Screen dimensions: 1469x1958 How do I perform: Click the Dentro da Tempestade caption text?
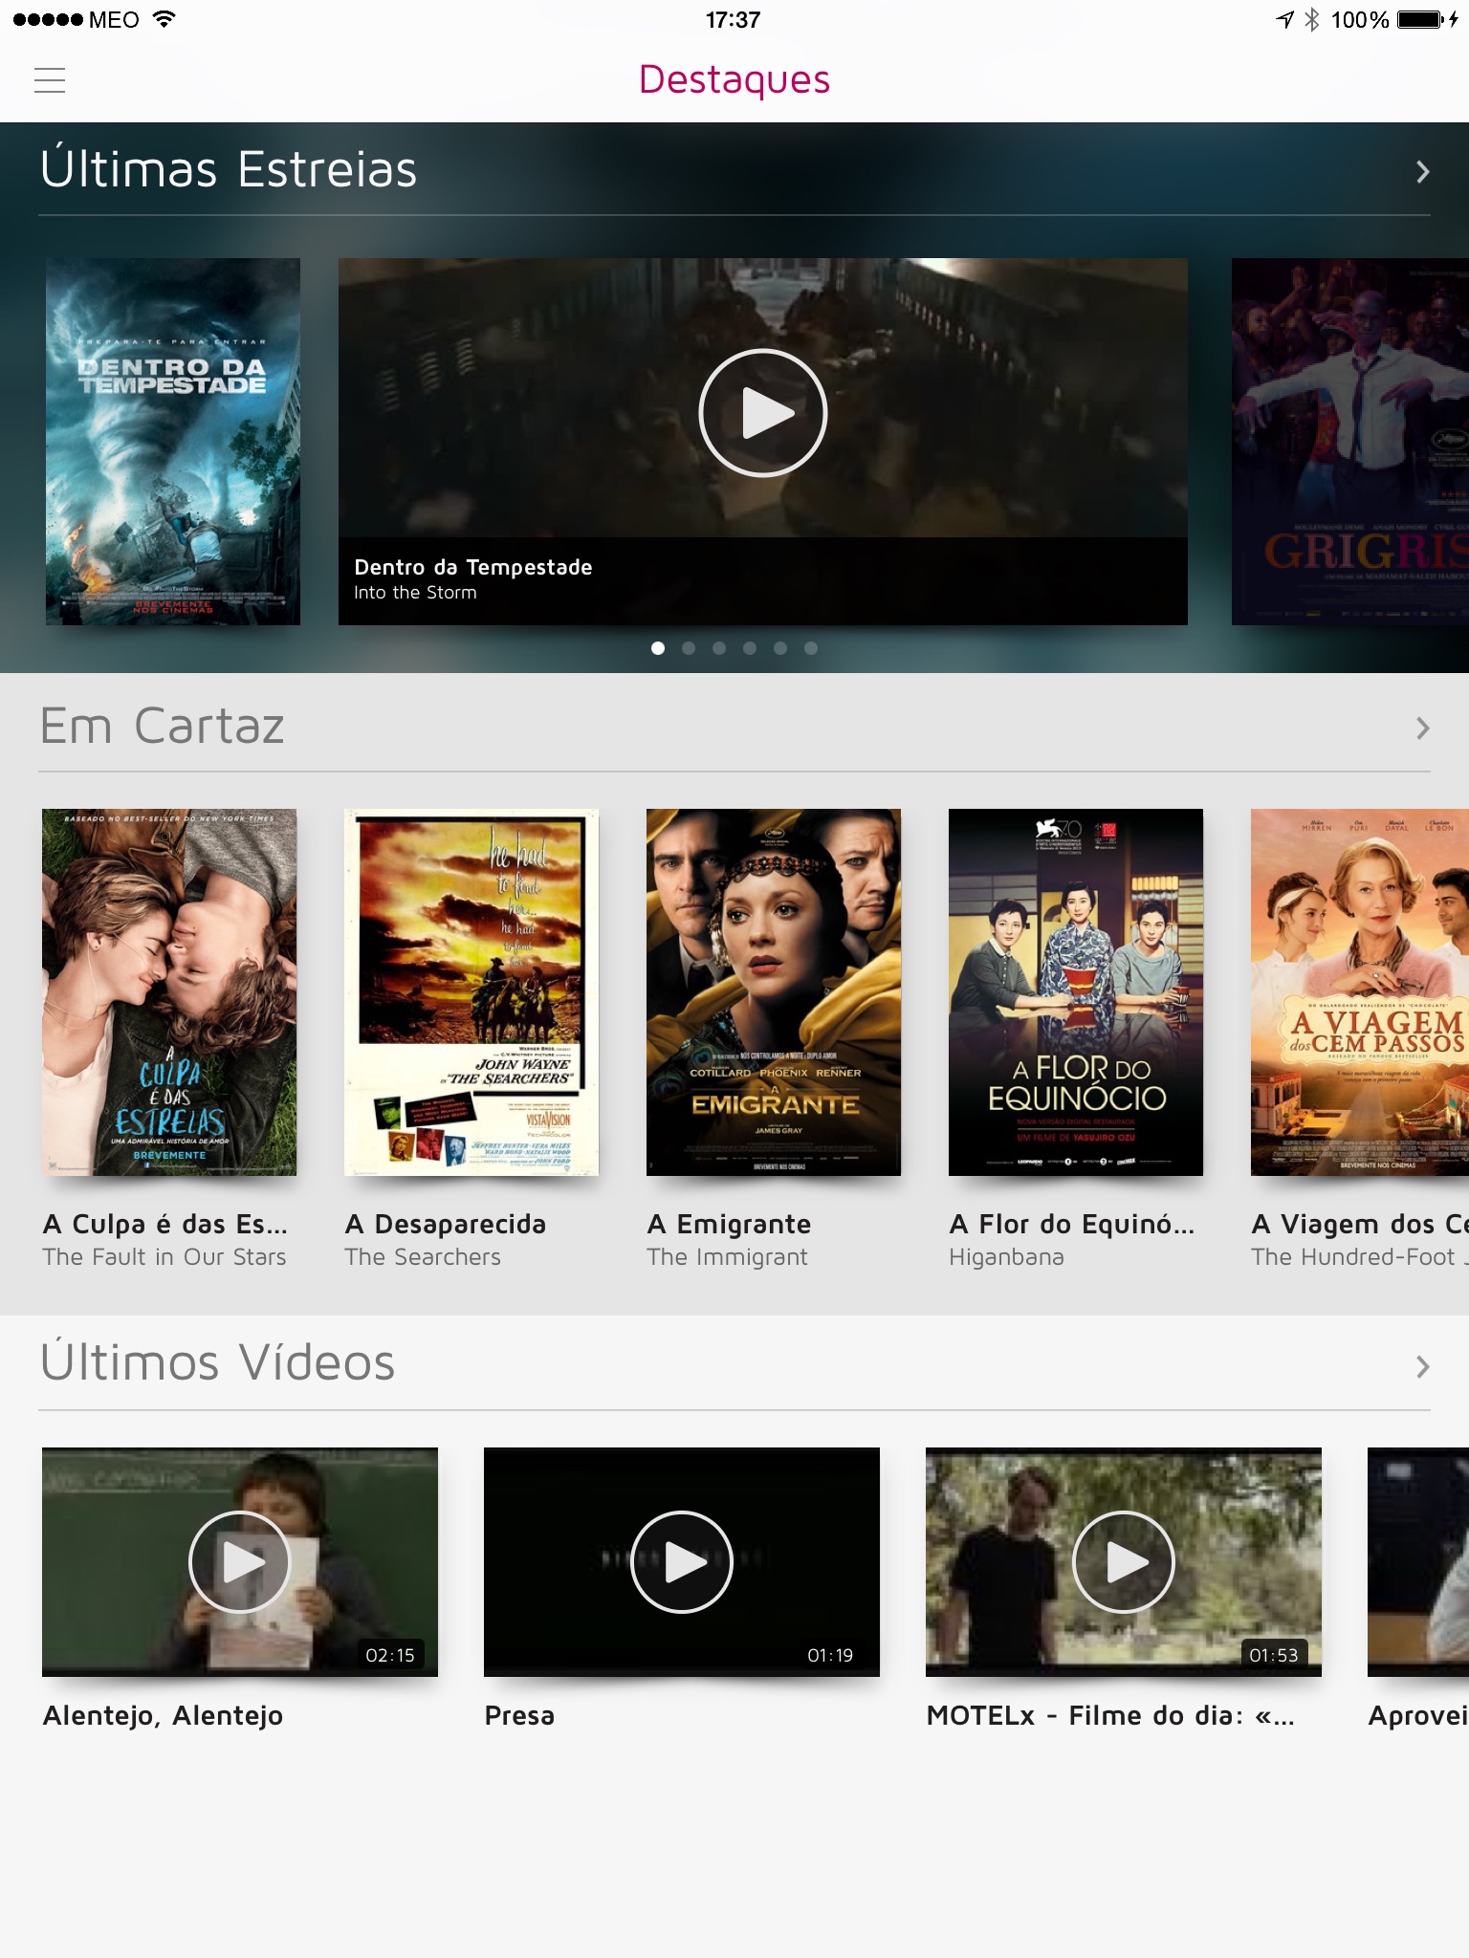(473, 567)
